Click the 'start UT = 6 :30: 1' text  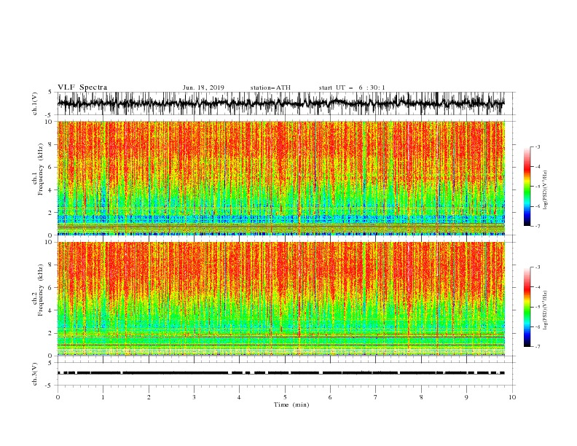tap(352, 87)
